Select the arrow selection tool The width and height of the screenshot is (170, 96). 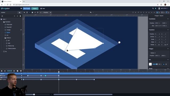click(x=24, y=13)
